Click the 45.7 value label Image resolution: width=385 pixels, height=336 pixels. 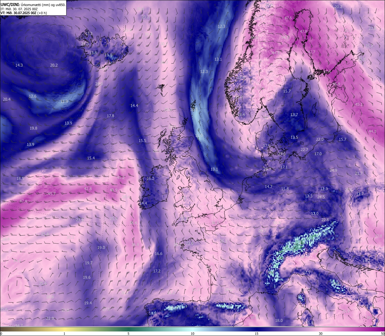[x=52, y=194]
